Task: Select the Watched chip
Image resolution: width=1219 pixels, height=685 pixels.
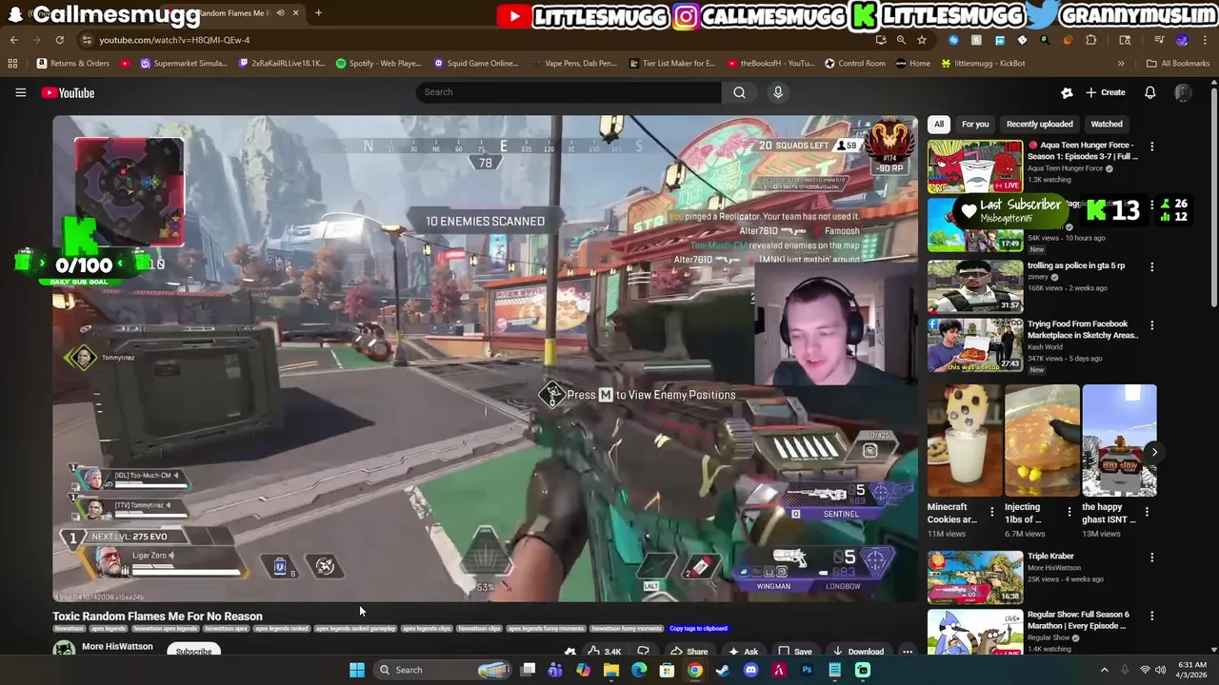Action: point(1106,124)
